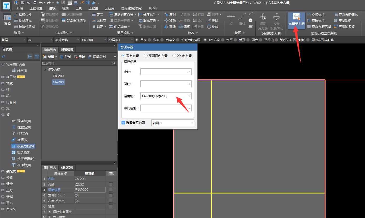Click 删除 delete in the 修改 group
Screen dimensions: 365x218
[213, 21]
